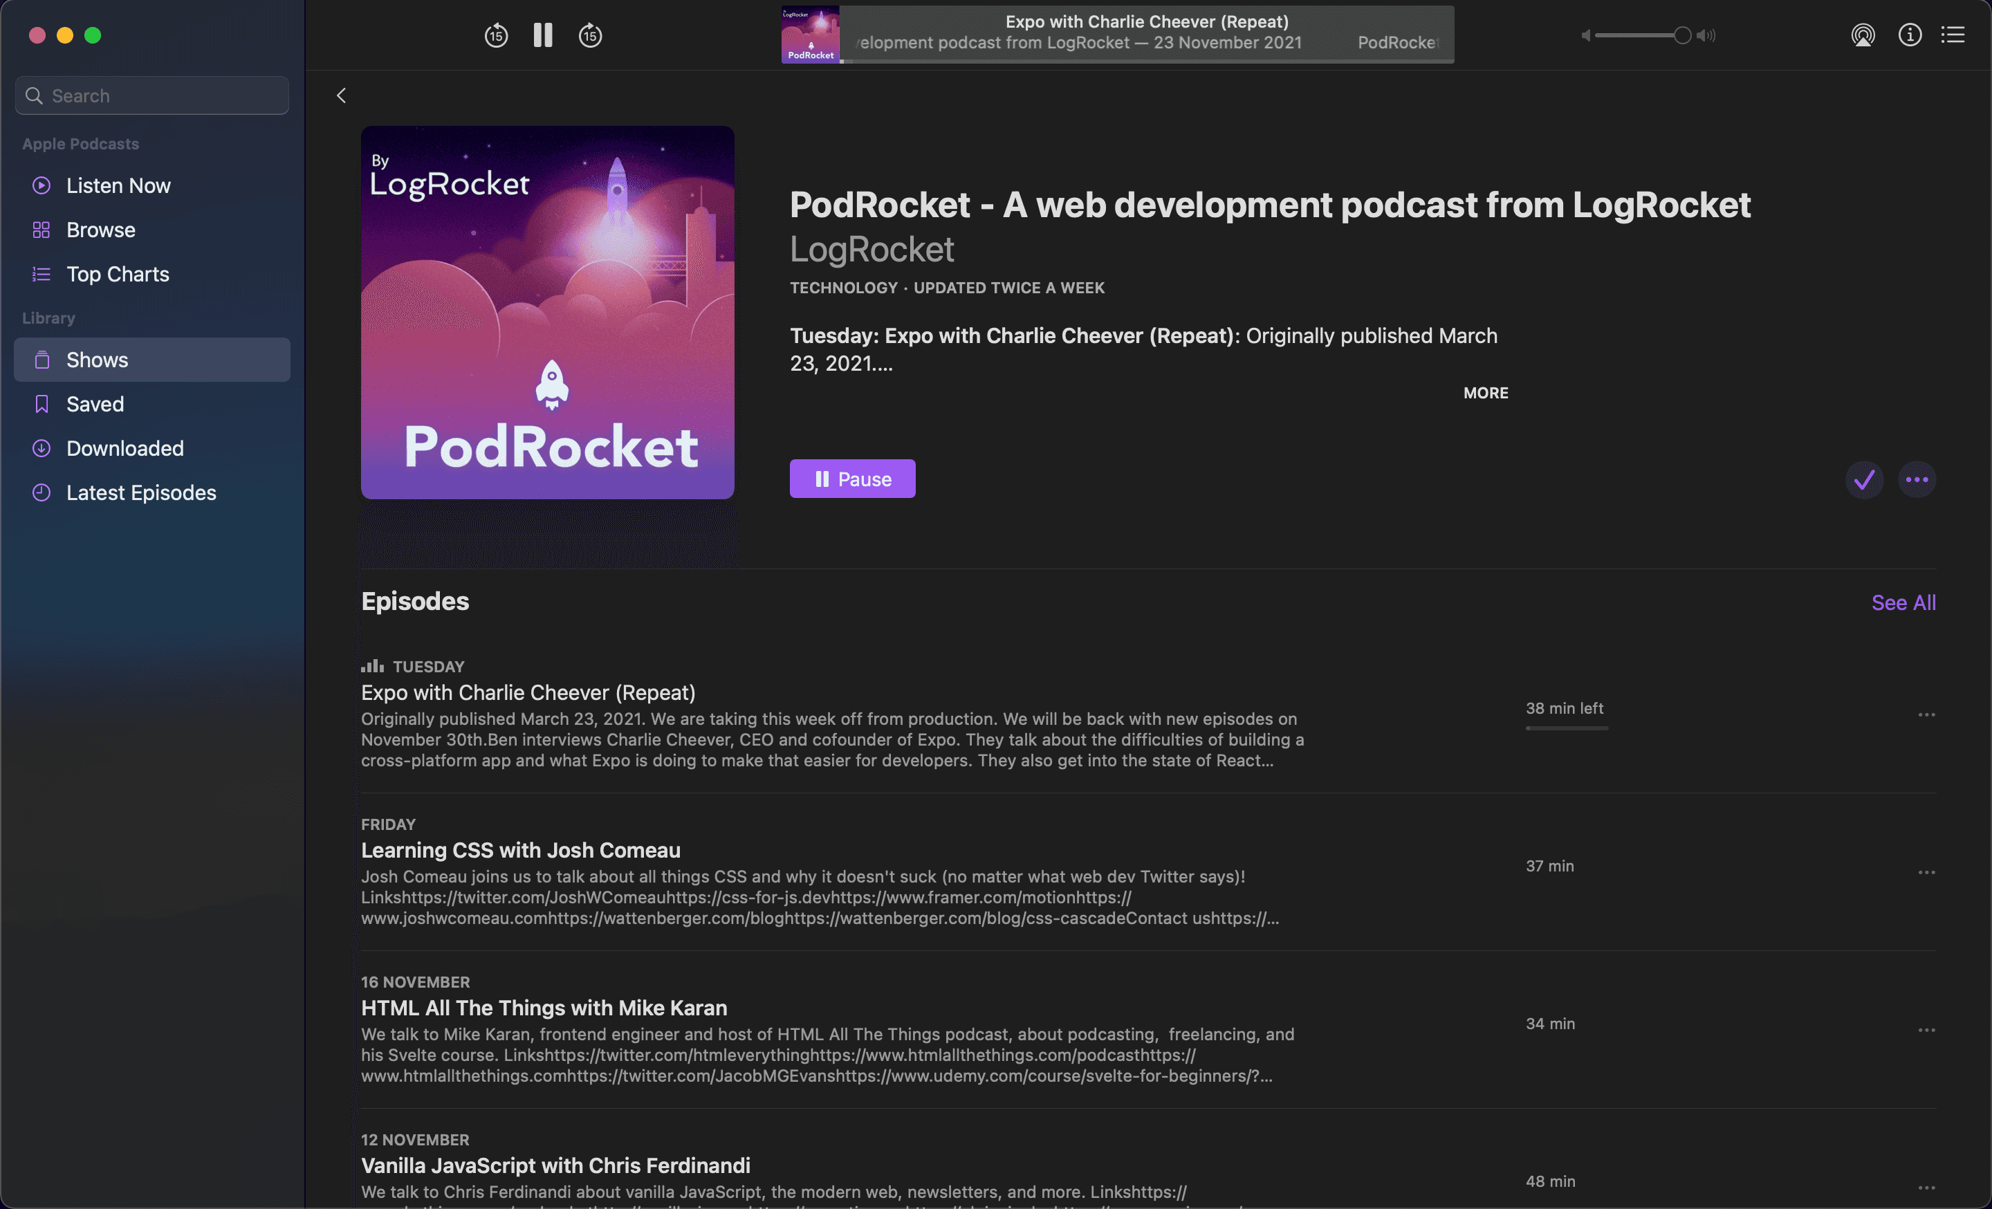The width and height of the screenshot is (1992, 1209).
Task: Click the 38 min left progress bar
Action: [1566, 728]
